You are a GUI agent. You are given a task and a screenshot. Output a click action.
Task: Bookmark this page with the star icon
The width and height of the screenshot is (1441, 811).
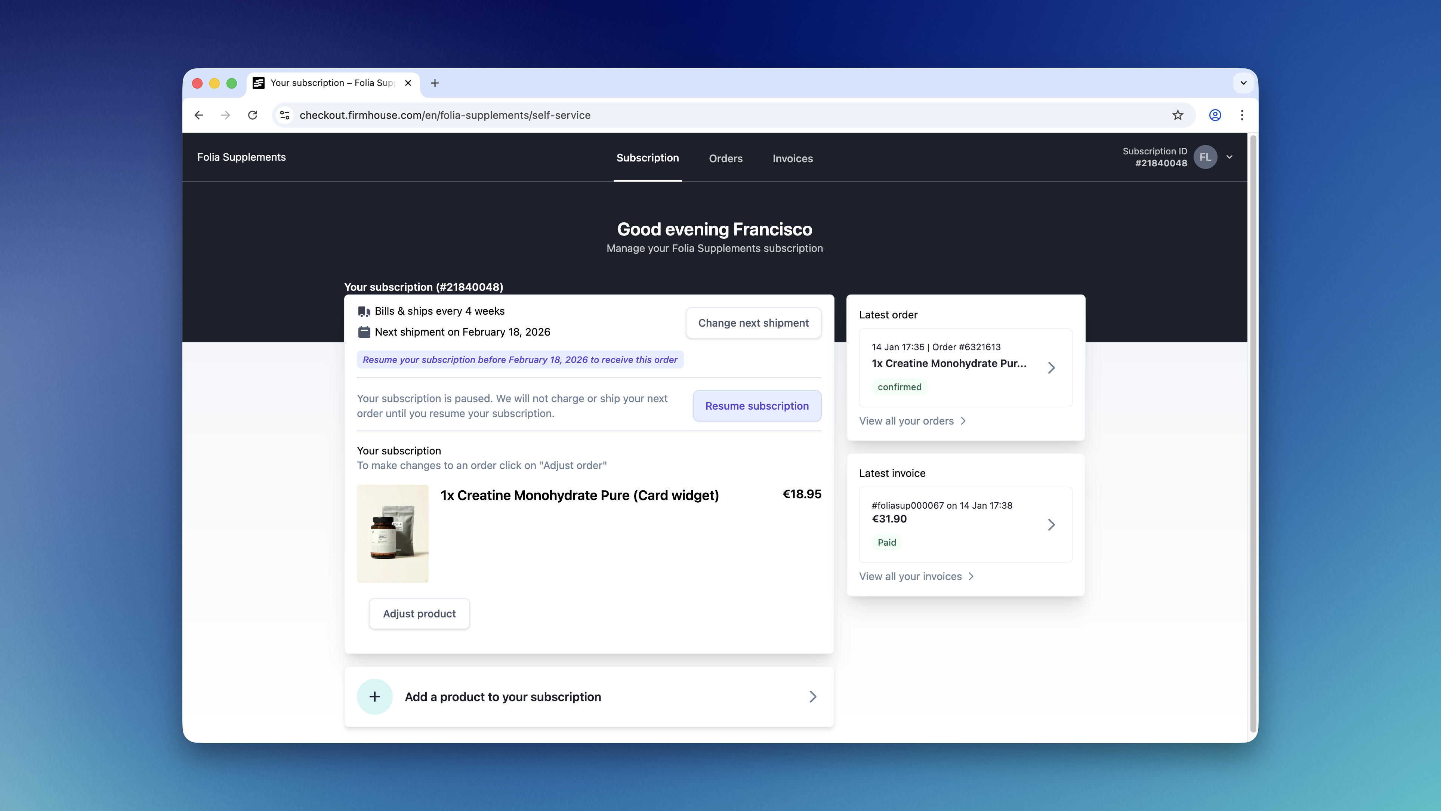pyautogui.click(x=1178, y=115)
